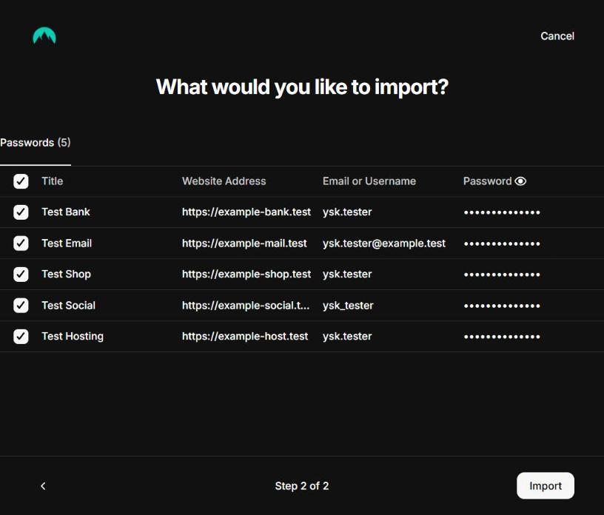Go back using the left chevron

tap(43, 485)
